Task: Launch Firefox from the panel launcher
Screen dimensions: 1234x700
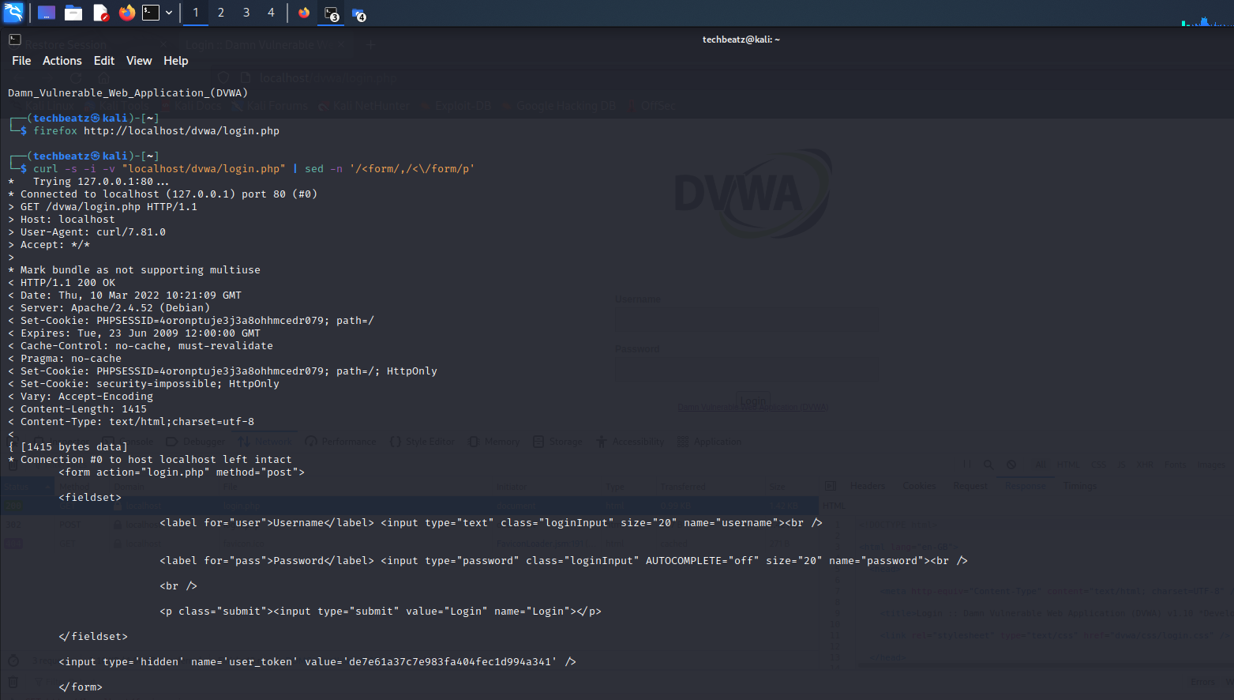Action: pos(126,13)
